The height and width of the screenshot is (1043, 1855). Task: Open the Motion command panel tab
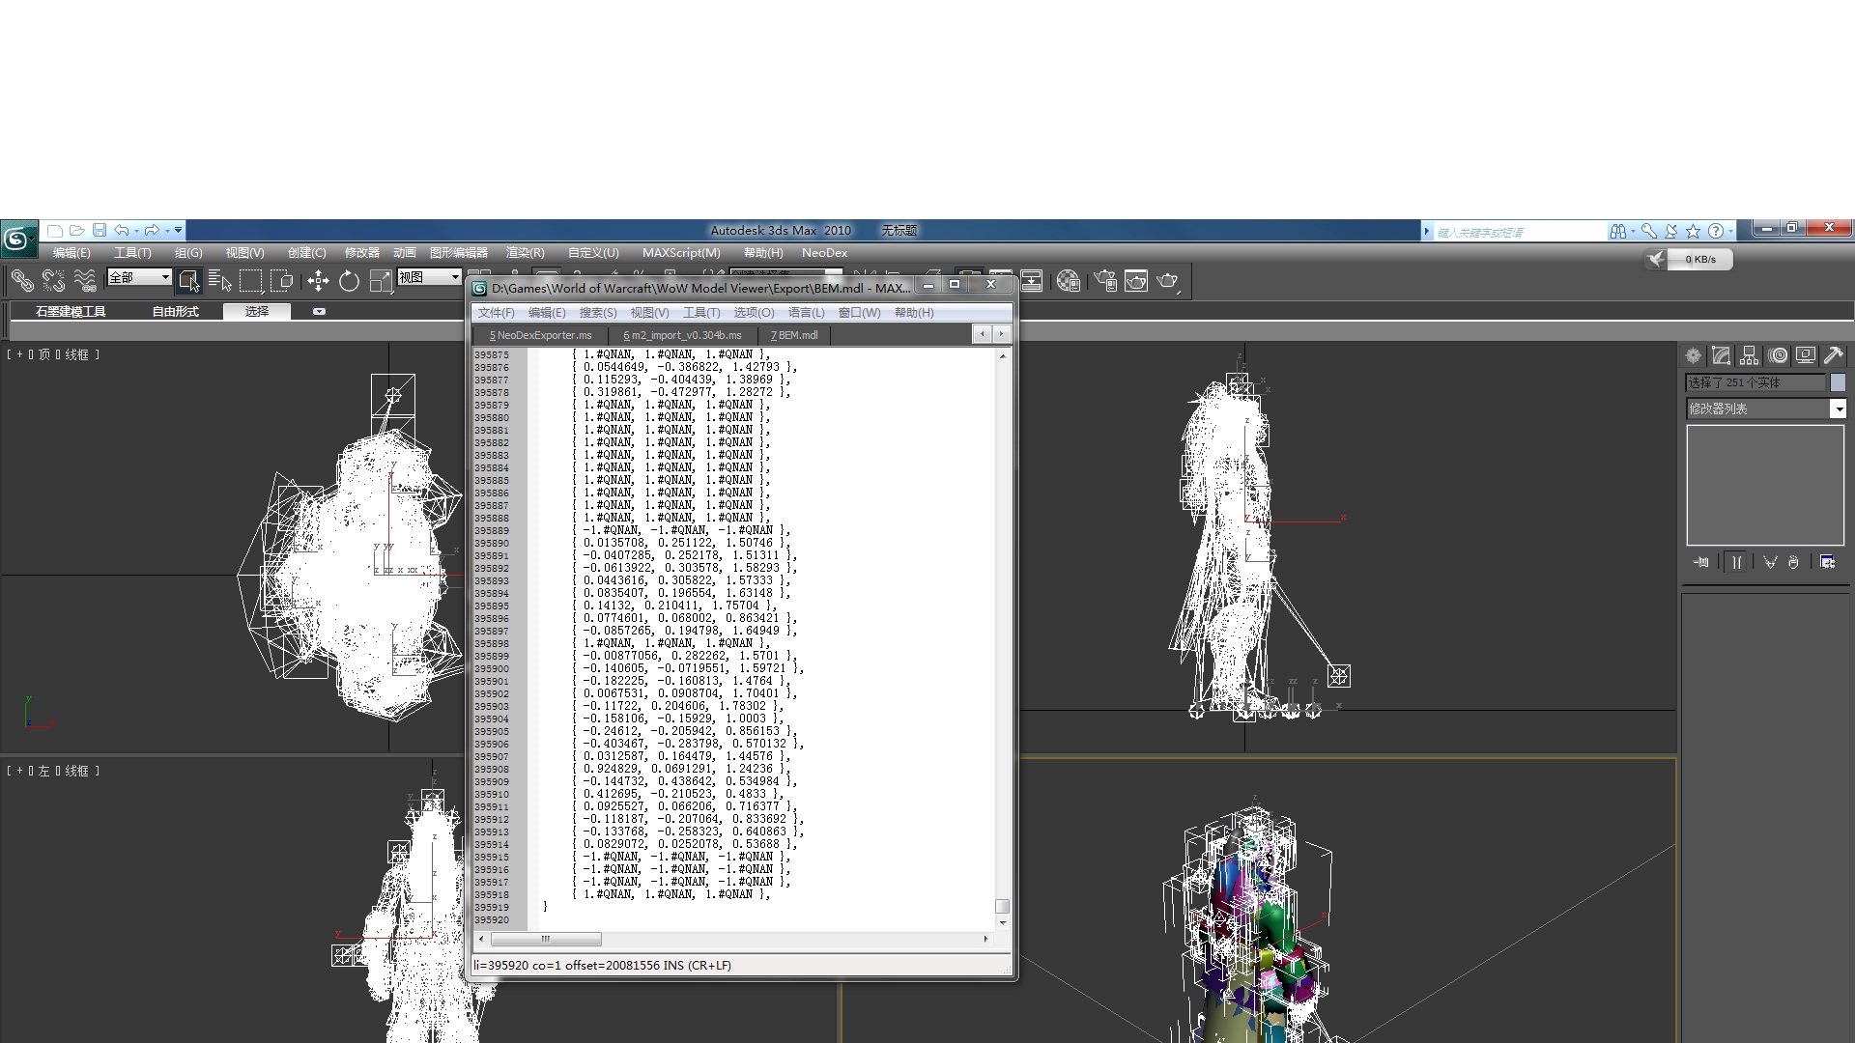(x=1778, y=355)
